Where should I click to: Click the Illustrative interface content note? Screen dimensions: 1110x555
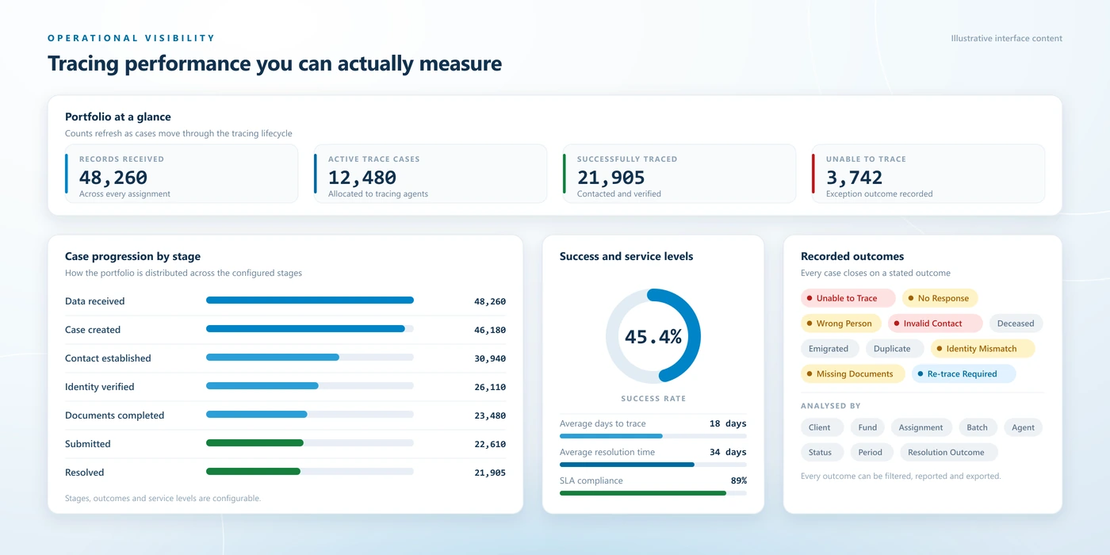(x=1007, y=38)
